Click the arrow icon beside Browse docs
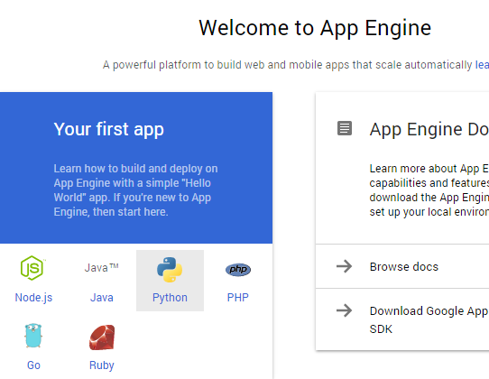The width and height of the screenshot is (489, 379). [345, 266]
